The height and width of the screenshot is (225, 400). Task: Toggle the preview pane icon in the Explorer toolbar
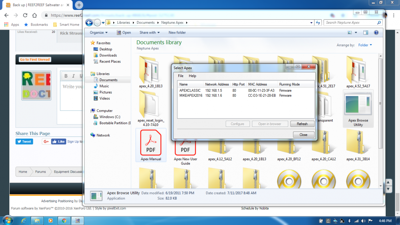point(365,33)
